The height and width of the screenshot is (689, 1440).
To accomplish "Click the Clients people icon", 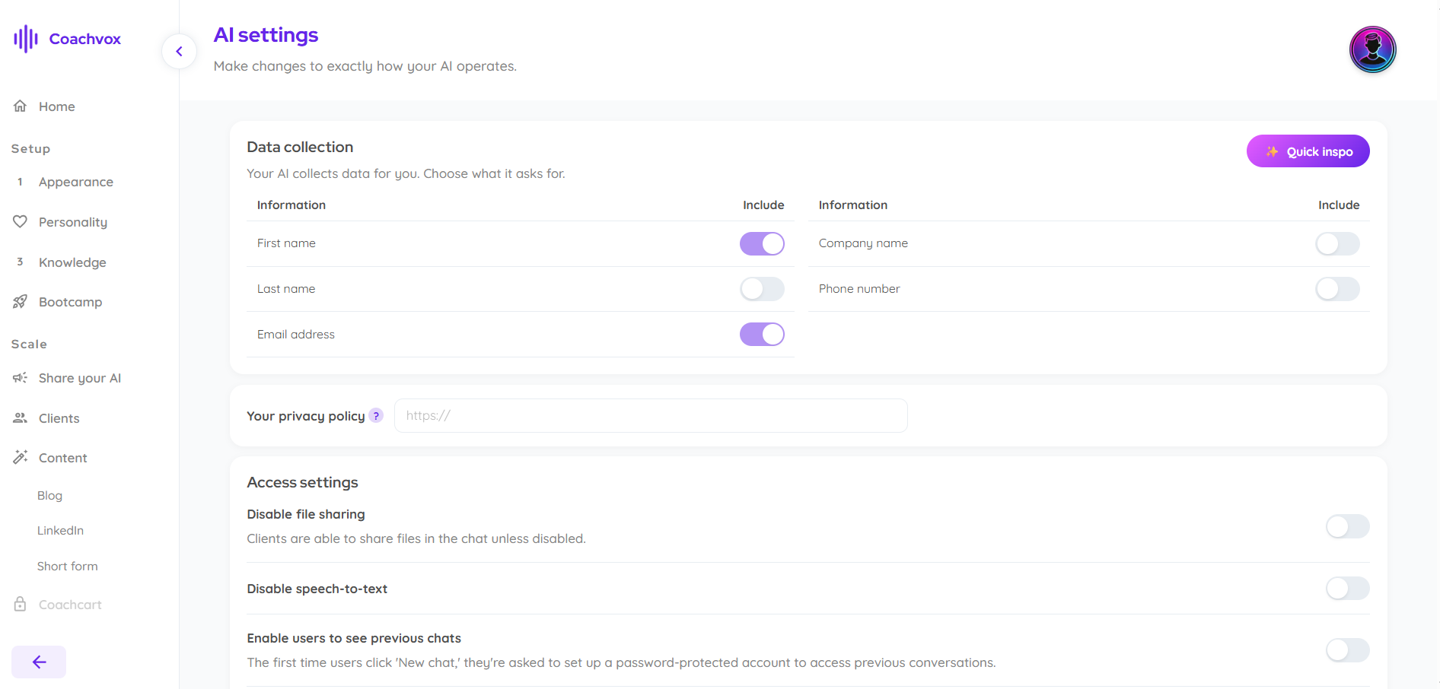I will 21,418.
